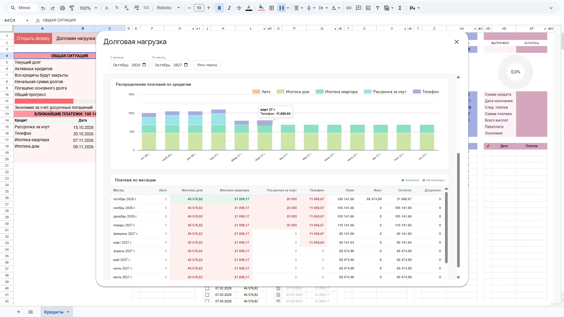Screen dimensions: 564x317
Task: Insert a chart with the chart icon
Action: (x=368, y=8)
